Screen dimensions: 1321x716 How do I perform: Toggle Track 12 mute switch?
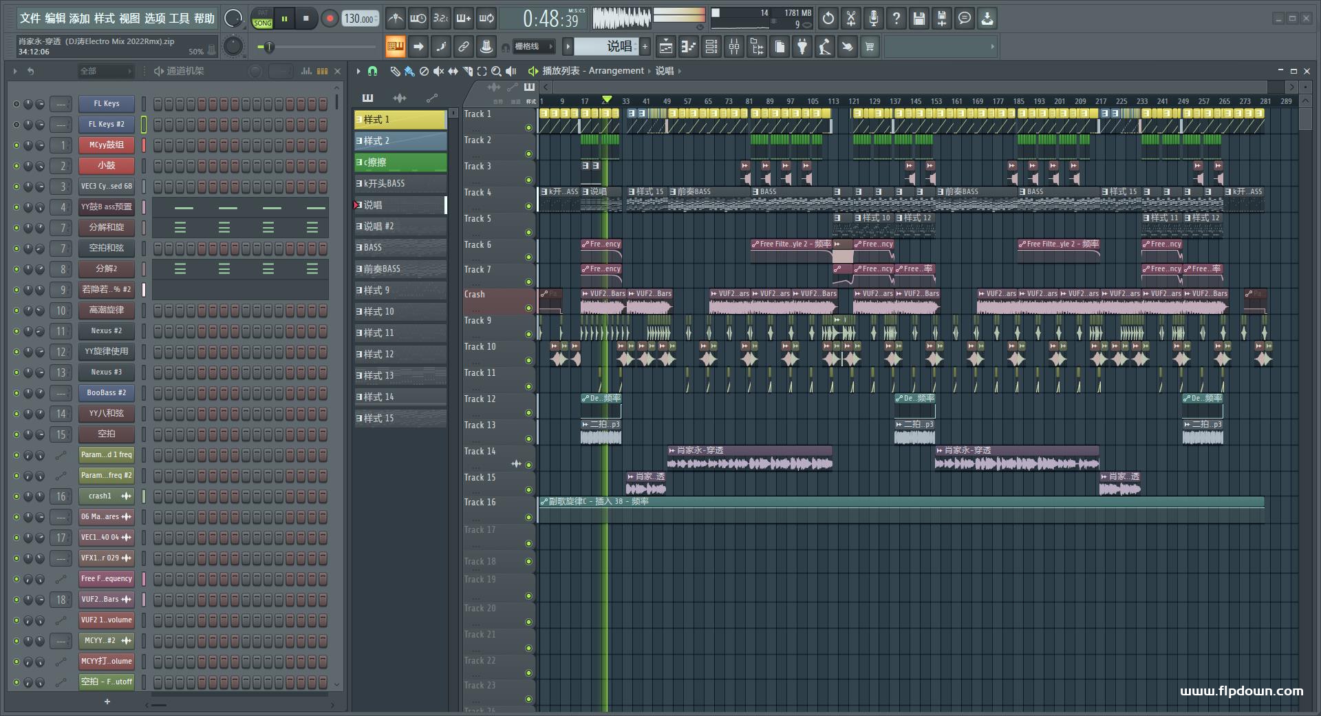click(528, 412)
